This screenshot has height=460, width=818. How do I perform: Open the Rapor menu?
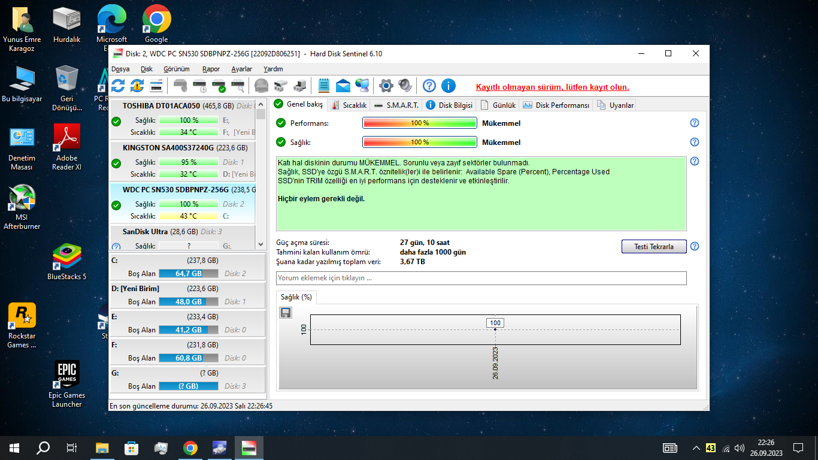coord(211,69)
